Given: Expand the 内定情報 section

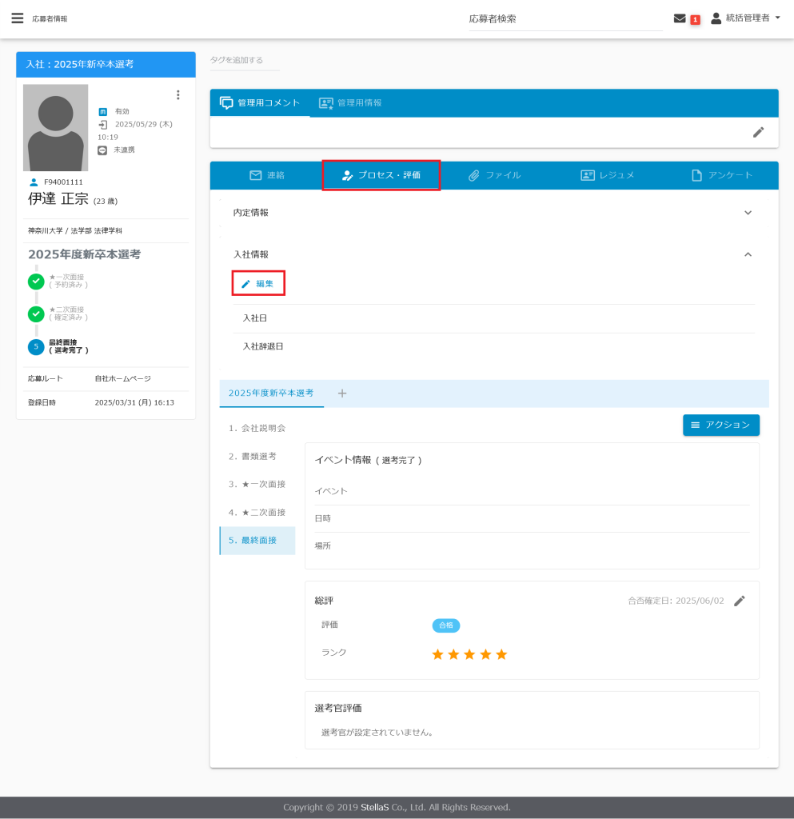Looking at the screenshot, I should (748, 213).
